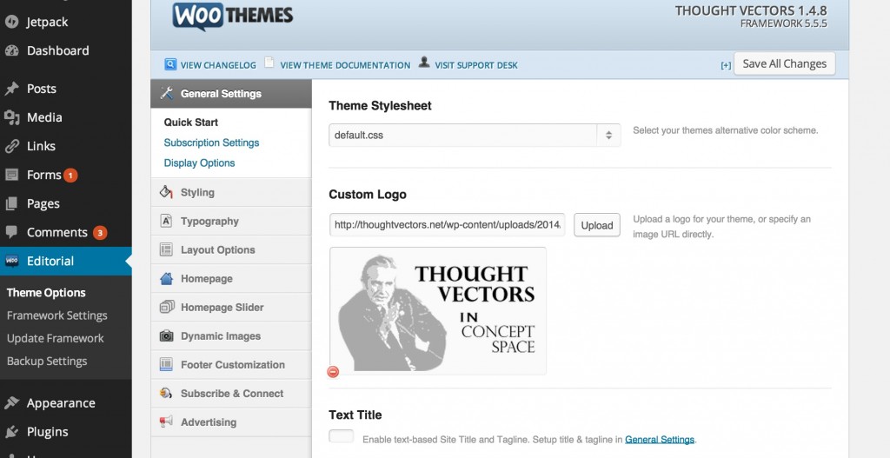Click the Custom Logo URL field
The image size is (890, 458).
tap(448, 225)
